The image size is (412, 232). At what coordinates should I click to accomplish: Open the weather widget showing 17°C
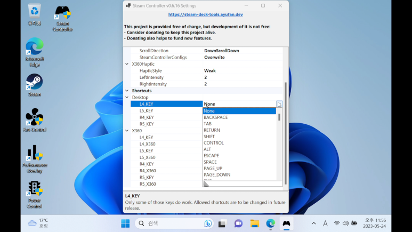(x=38, y=223)
